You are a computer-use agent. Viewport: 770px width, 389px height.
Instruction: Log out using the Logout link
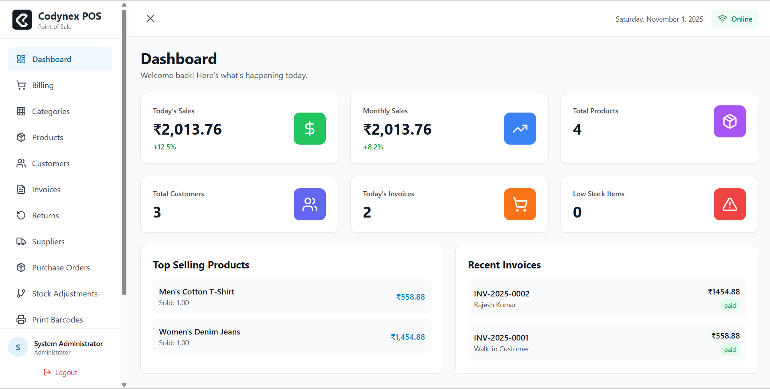60,372
